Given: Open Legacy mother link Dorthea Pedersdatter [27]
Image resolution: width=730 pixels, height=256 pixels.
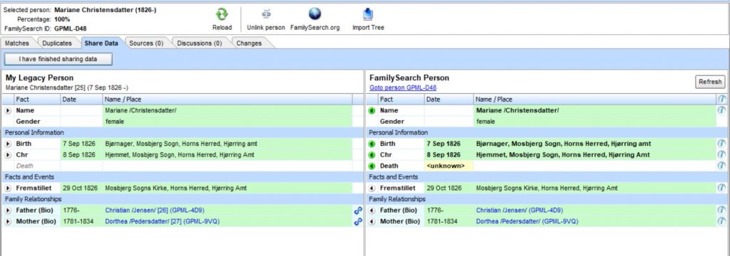Looking at the screenshot, I should pos(162,222).
